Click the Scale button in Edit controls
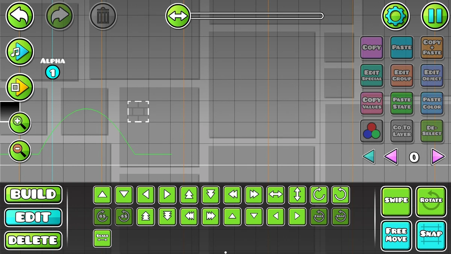The image size is (451, 254). pos(102,238)
